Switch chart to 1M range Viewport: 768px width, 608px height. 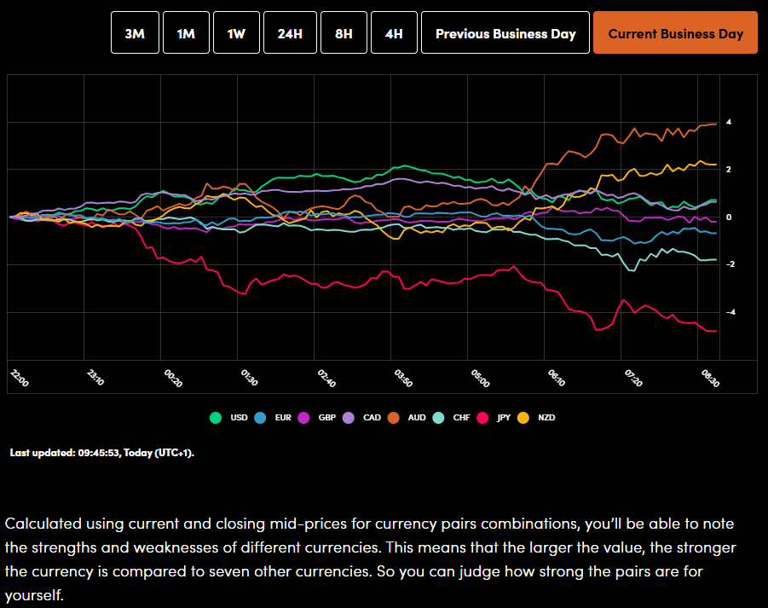click(x=185, y=33)
